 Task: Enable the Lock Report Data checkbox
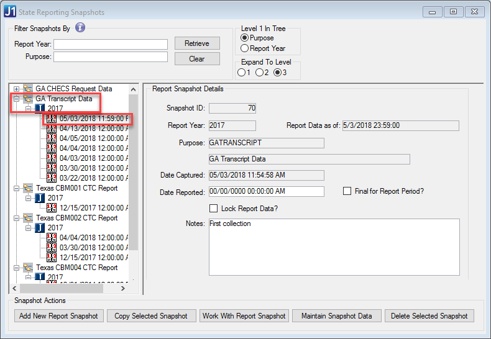pyautogui.click(x=214, y=209)
